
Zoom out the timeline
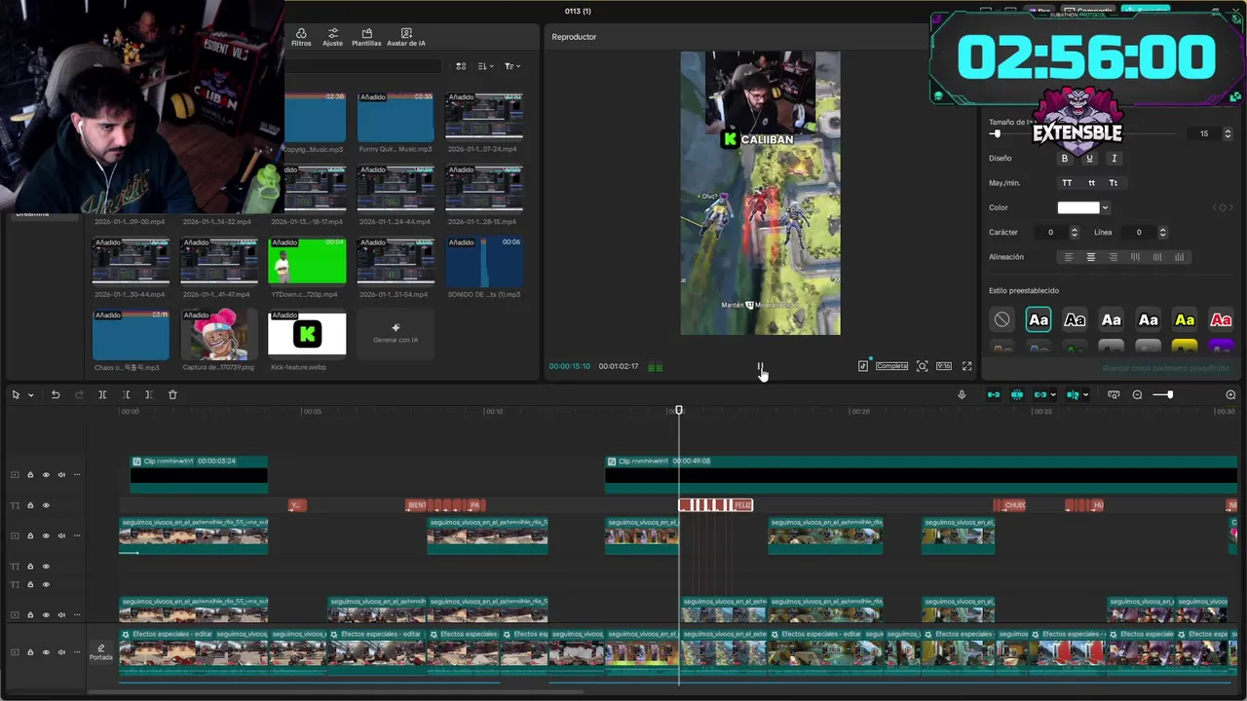point(1137,394)
